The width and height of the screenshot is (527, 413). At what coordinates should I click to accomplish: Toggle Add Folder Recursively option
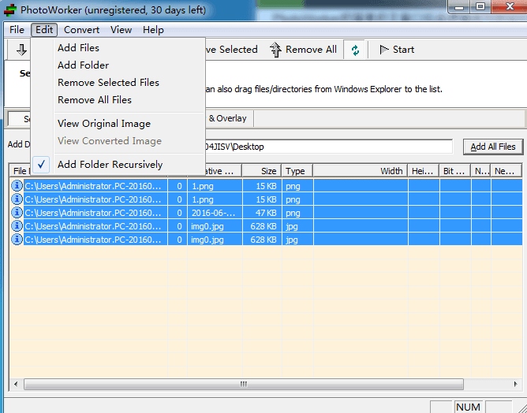tap(110, 165)
